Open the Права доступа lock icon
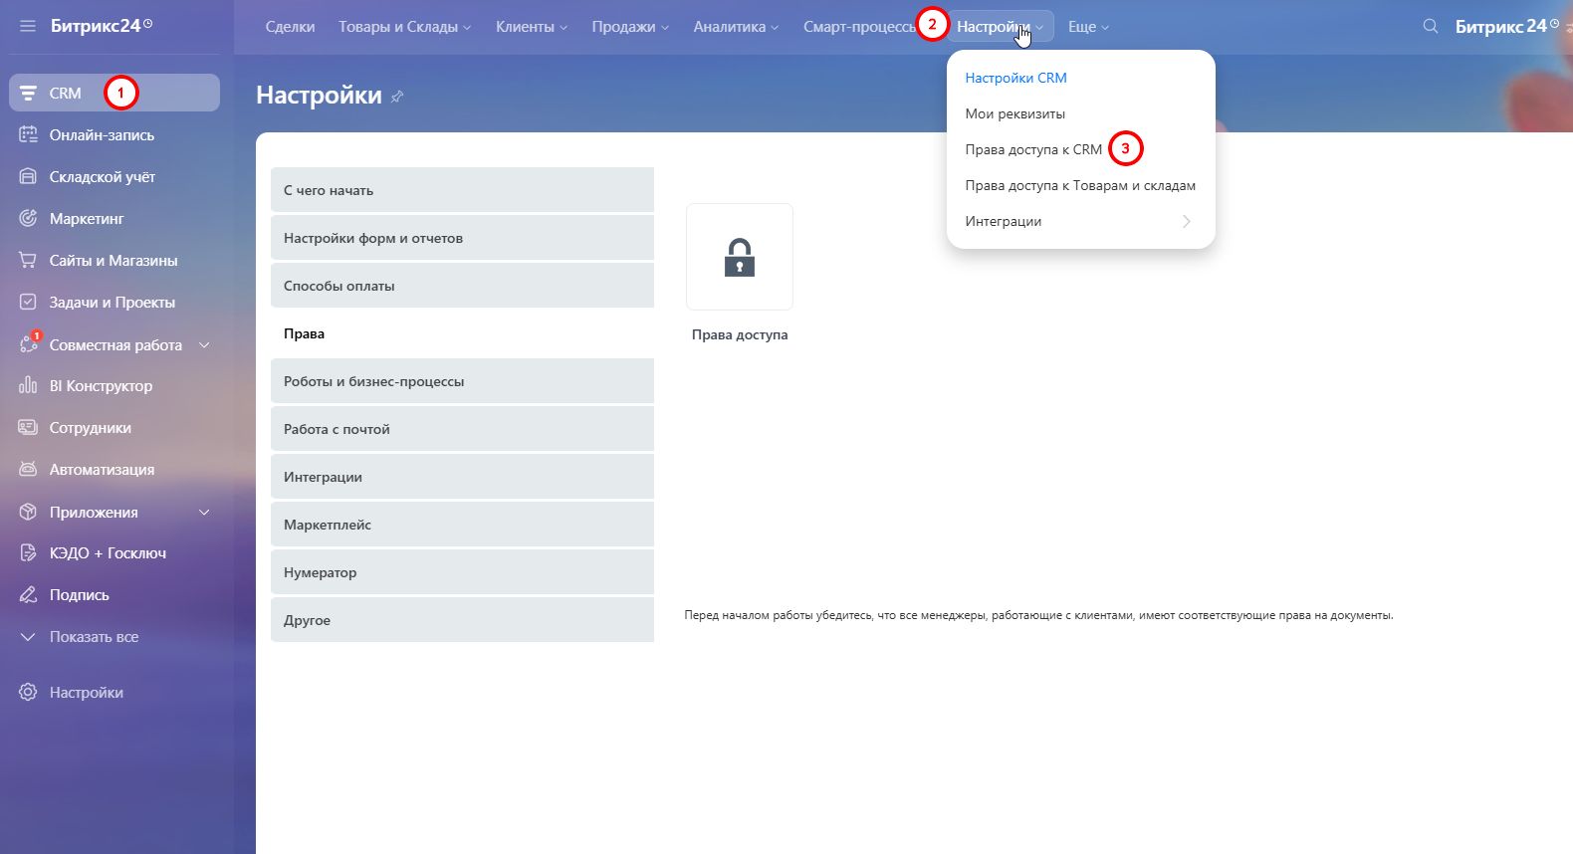Screen dimensions: 1573x854 pos(739,257)
